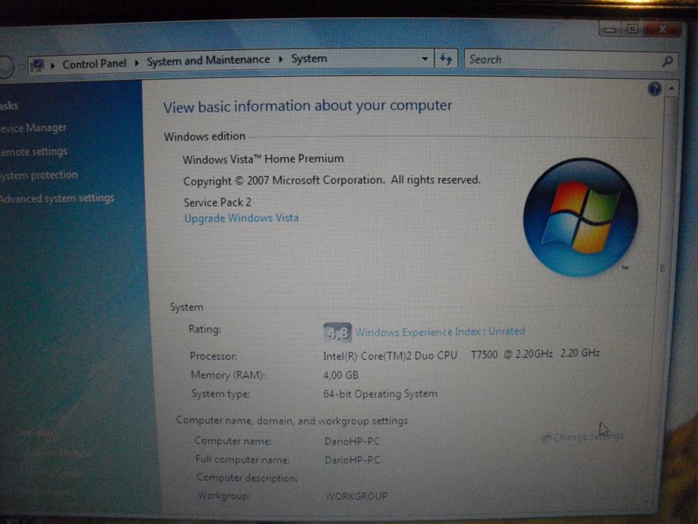
Task: Minimize the System window
Action: click(x=611, y=30)
